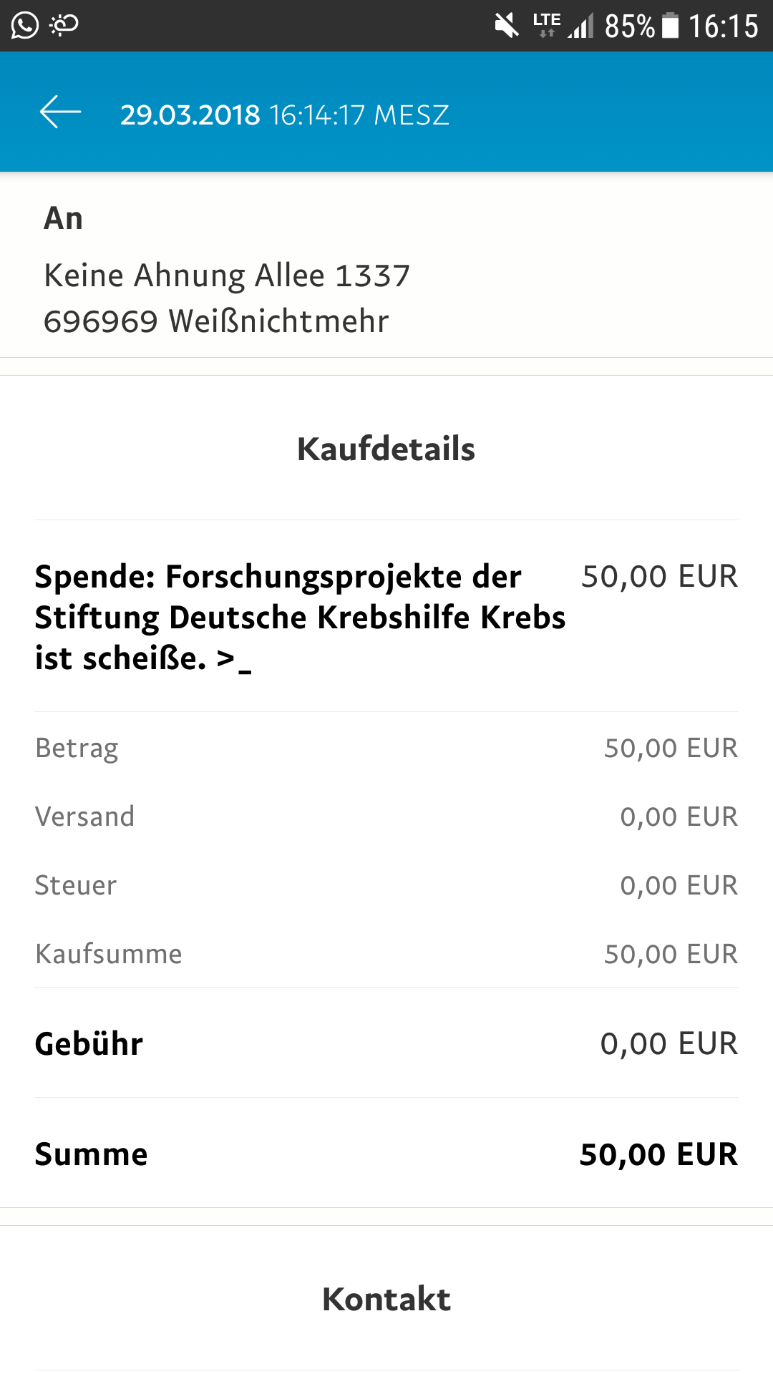Tap the 16:15 clock in status bar
The height and width of the screenshot is (1374, 773).
tap(723, 26)
